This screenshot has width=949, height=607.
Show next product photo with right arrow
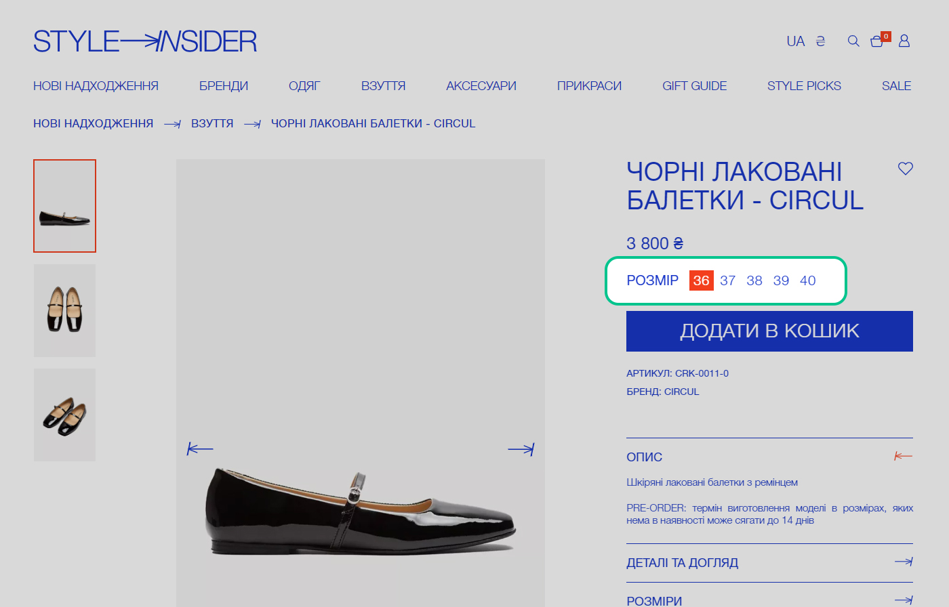pos(521,448)
